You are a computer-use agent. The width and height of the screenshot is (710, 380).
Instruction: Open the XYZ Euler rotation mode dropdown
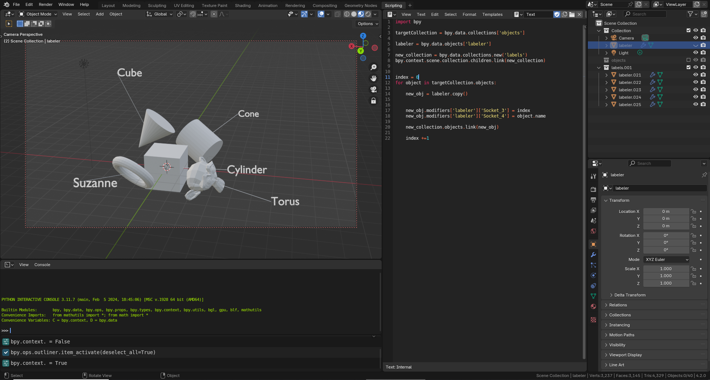[x=666, y=259]
